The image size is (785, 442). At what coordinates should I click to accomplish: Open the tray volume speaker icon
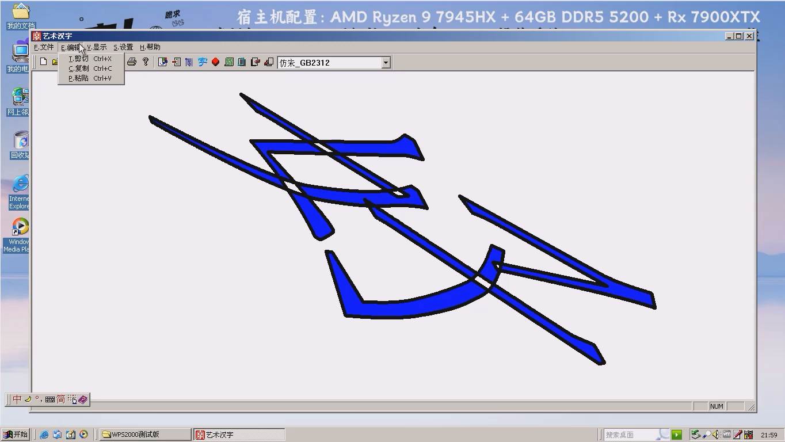pos(717,435)
